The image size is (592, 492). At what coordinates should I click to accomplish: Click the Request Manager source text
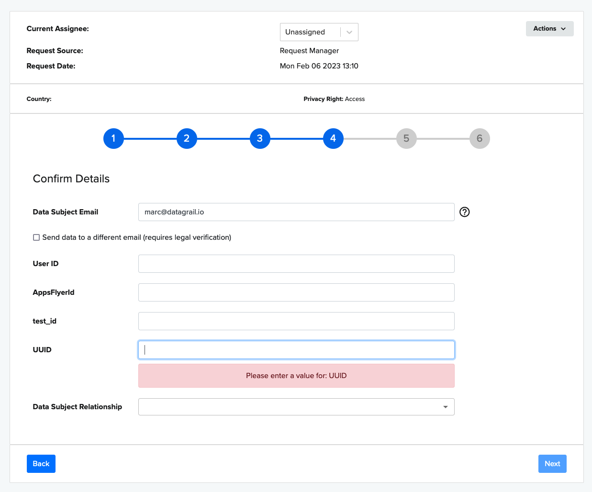[309, 51]
